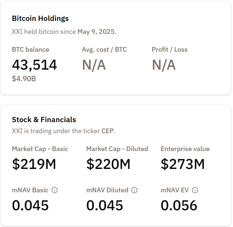This screenshot has height=227, width=233.
Task: Click the Market Cap - Basic $219M value
Action: pos(34,164)
